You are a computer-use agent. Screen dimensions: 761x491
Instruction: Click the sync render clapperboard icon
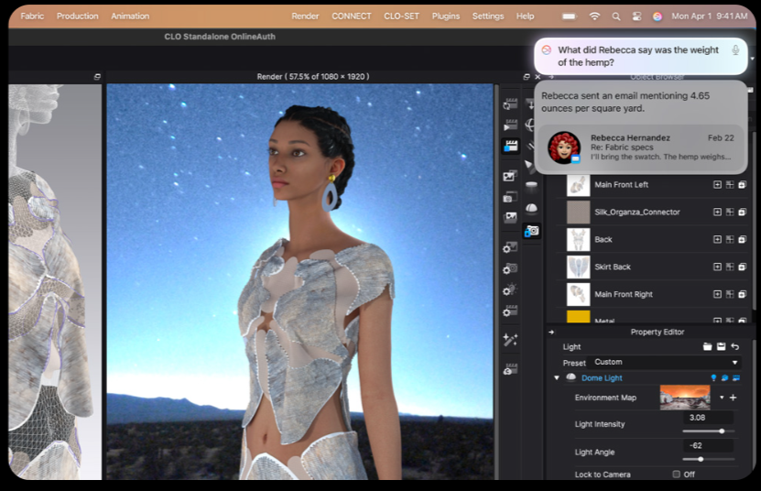point(509,104)
